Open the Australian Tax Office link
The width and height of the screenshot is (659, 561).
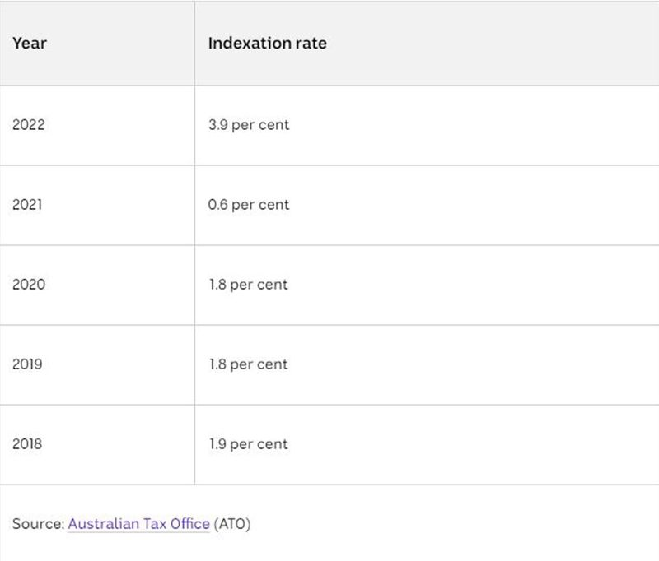pos(138,524)
